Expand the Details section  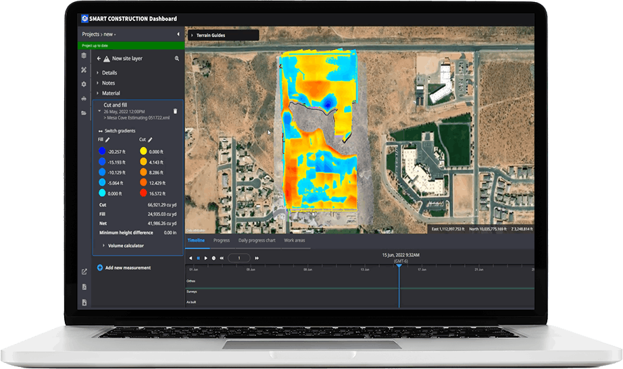pyautogui.click(x=98, y=73)
